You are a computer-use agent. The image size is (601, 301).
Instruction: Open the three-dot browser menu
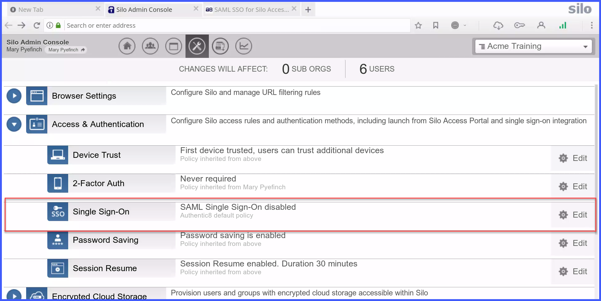[592, 26]
